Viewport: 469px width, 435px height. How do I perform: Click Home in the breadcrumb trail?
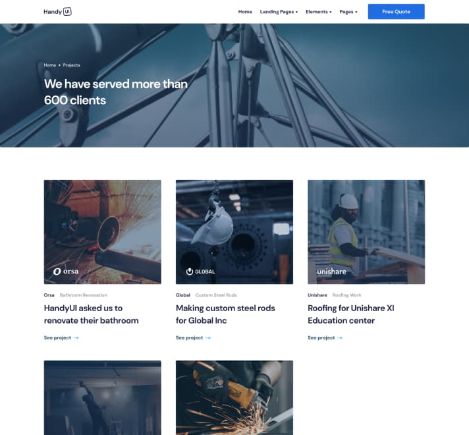(x=50, y=65)
